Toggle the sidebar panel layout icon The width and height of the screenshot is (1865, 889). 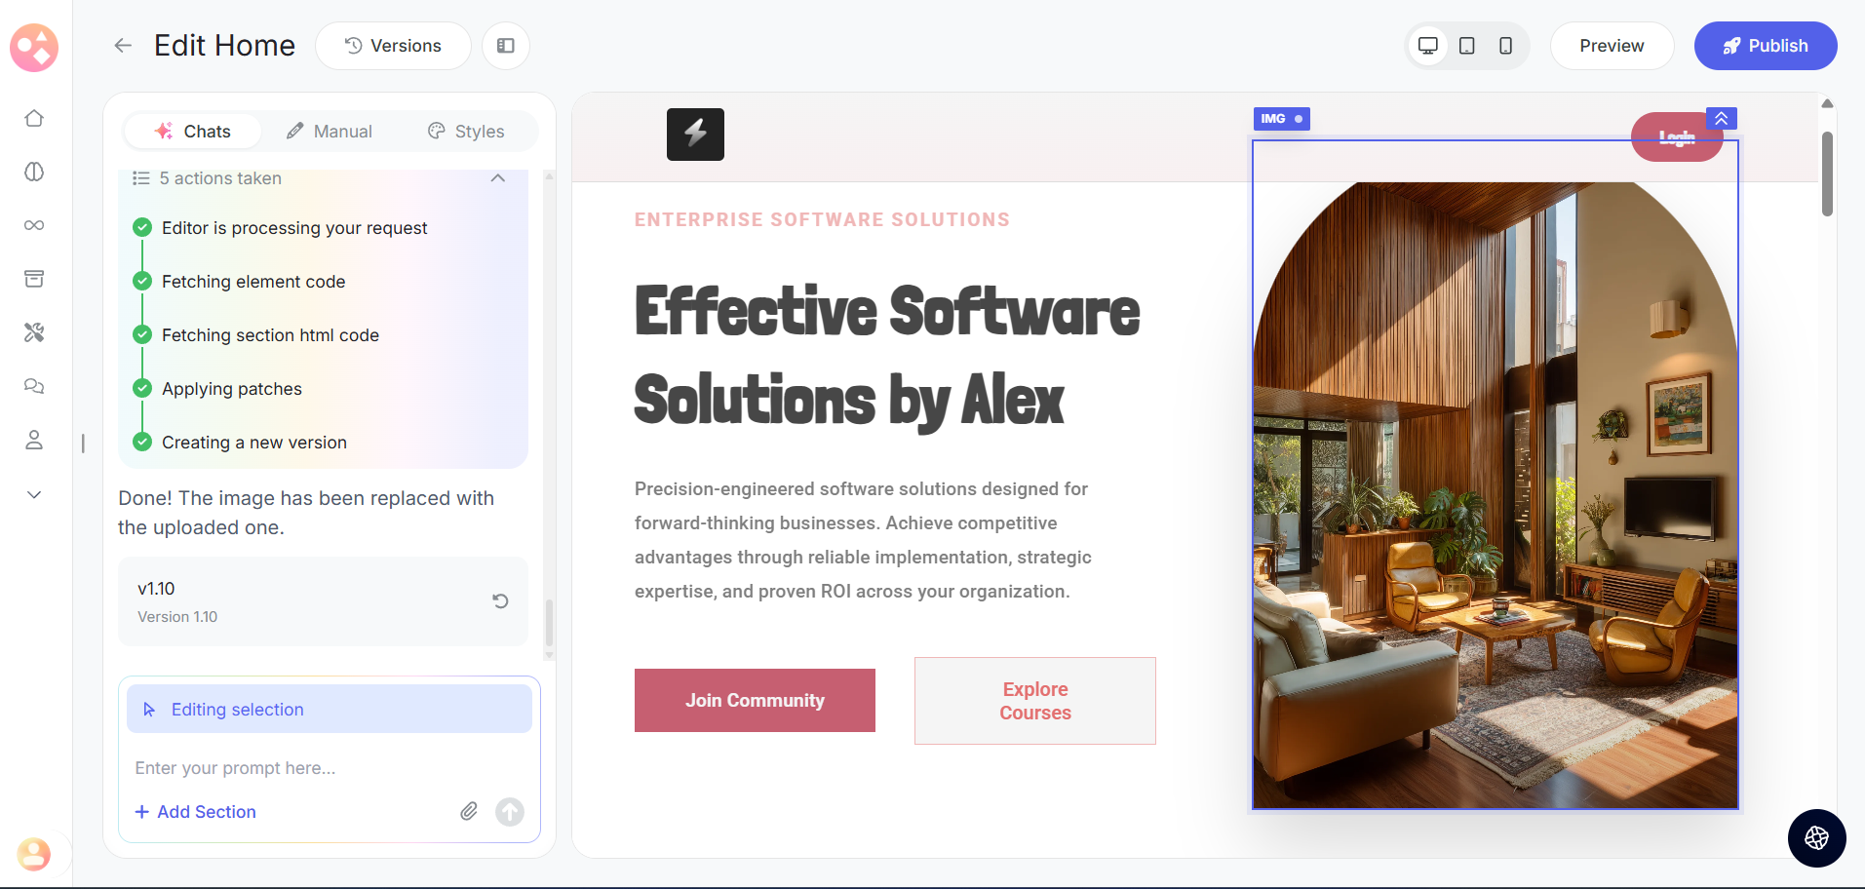(505, 46)
